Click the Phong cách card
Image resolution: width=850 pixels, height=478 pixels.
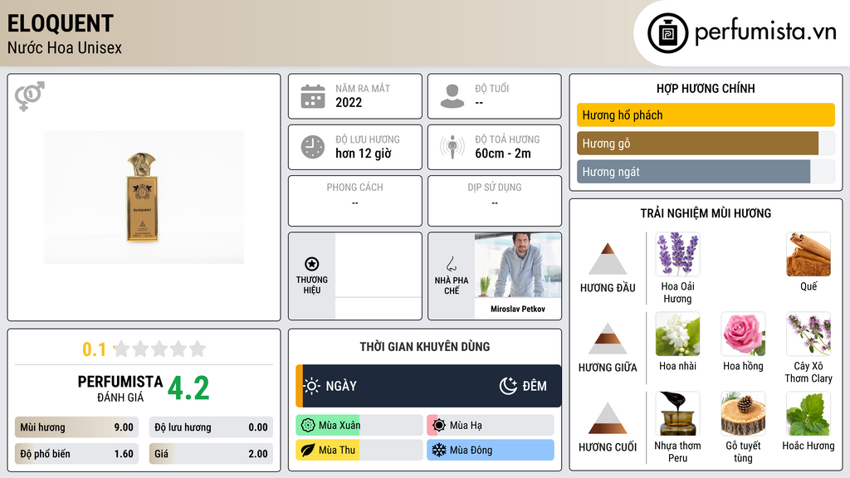coord(355,201)
